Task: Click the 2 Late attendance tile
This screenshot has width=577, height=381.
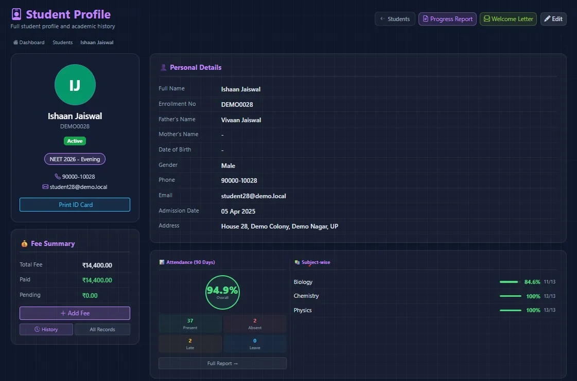Action: point(190,344)
